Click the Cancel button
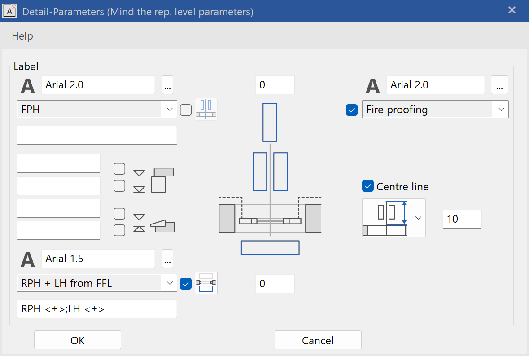 click(318, 340)
